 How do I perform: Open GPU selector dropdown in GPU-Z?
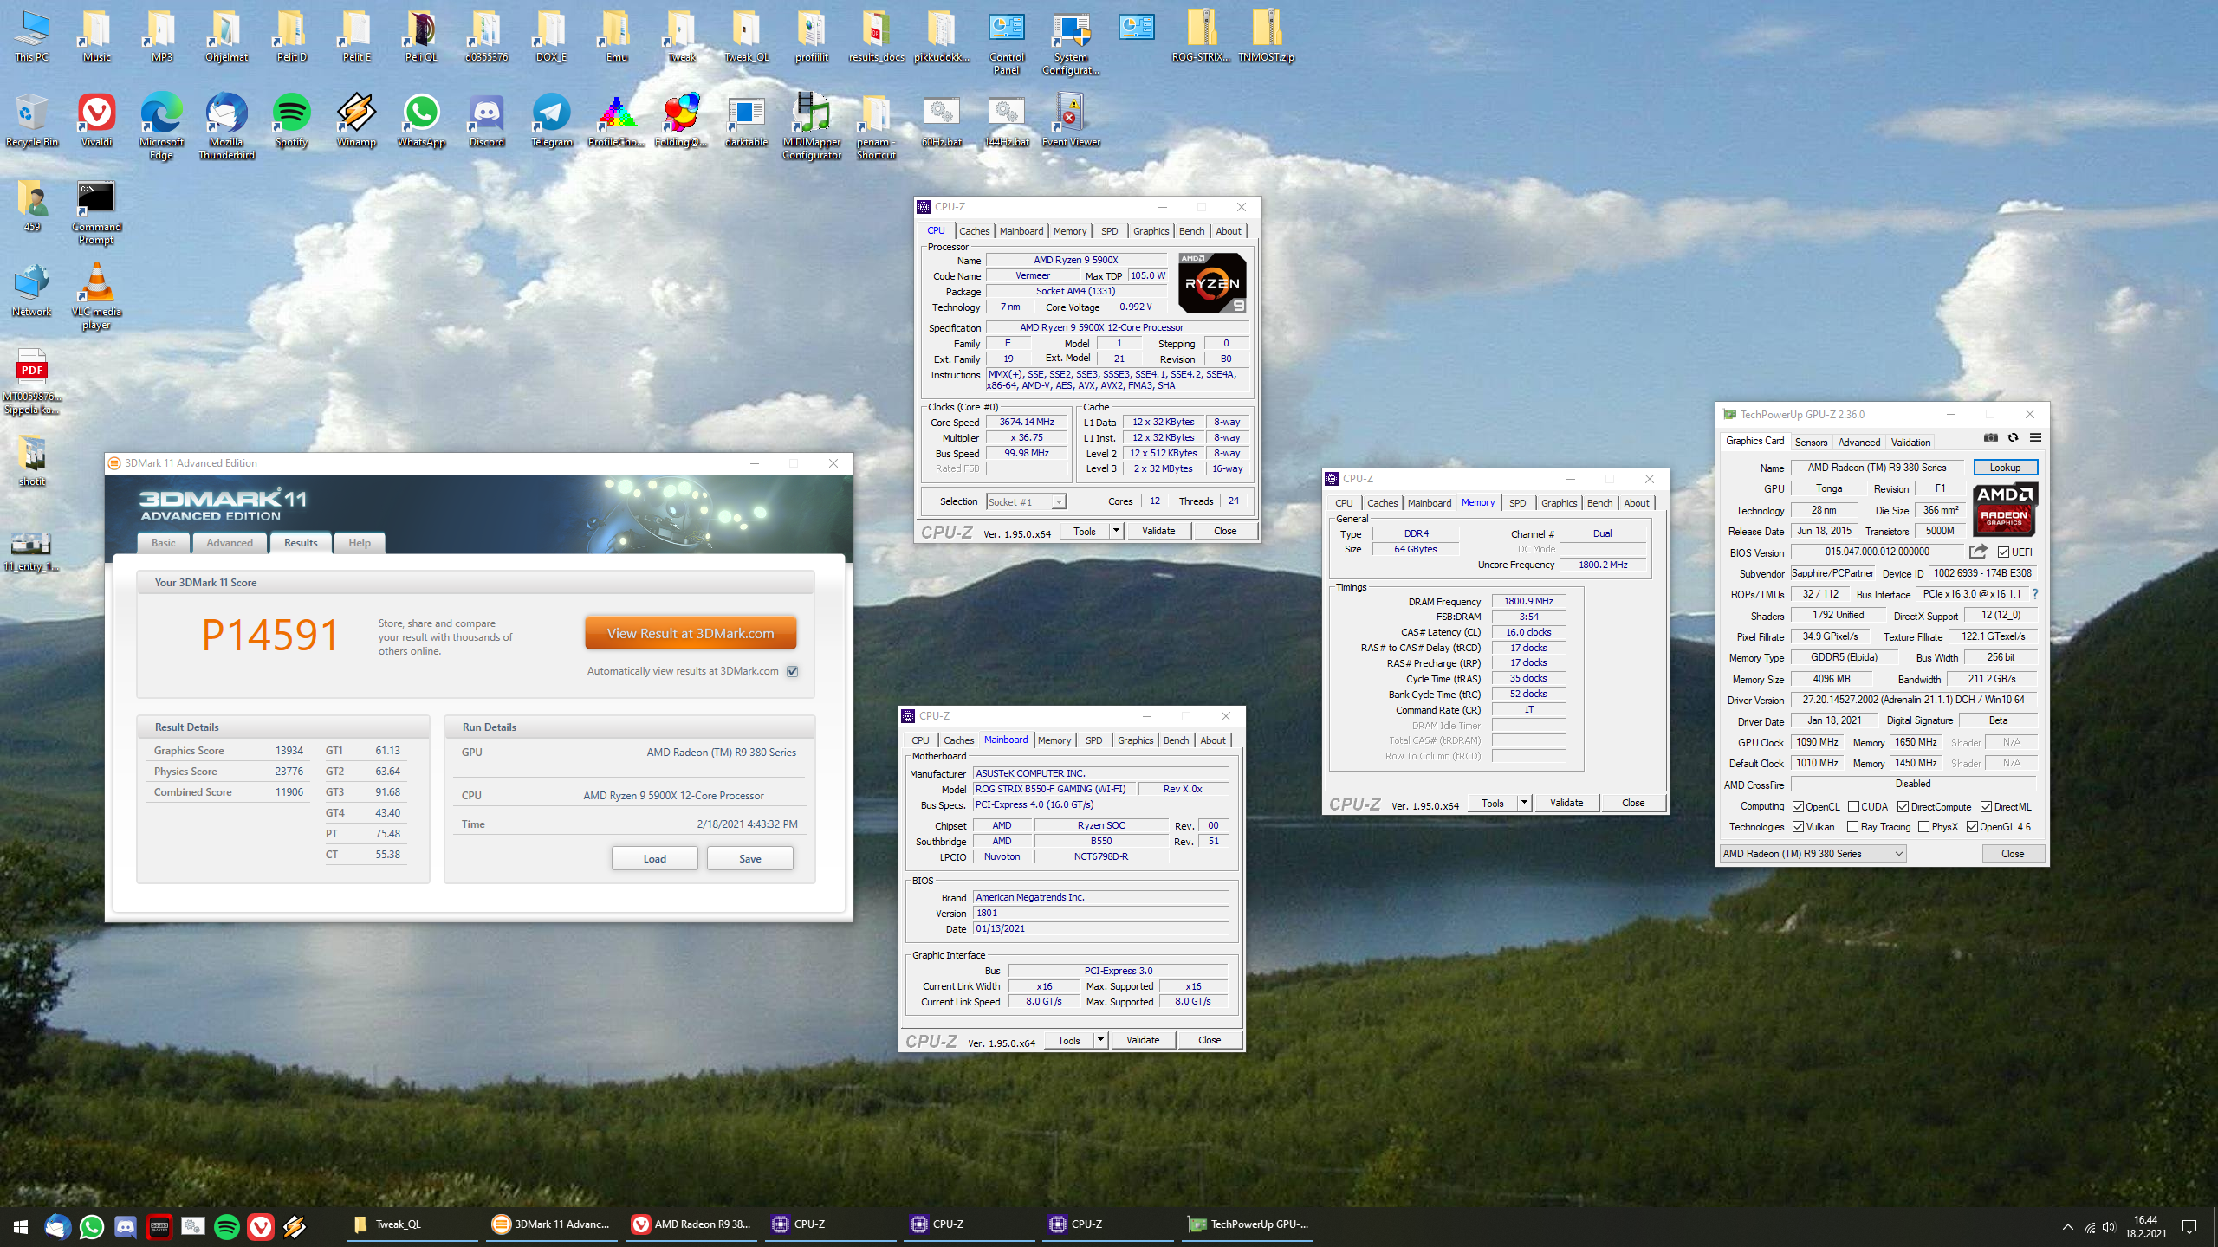click(1813, 853)
